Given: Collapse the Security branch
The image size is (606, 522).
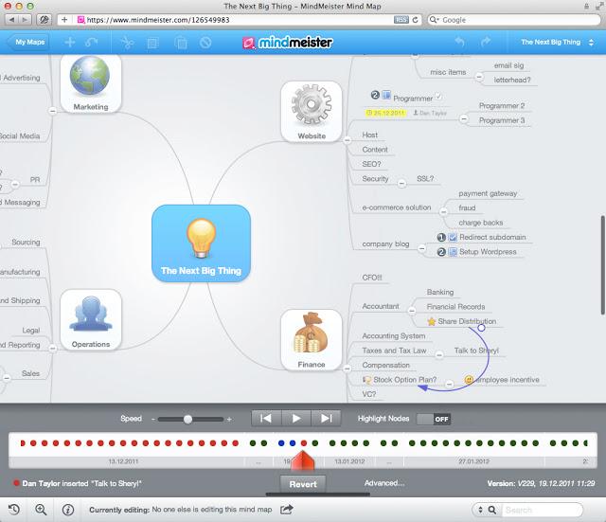Looking at the screenshot, I should coord(401,183).
